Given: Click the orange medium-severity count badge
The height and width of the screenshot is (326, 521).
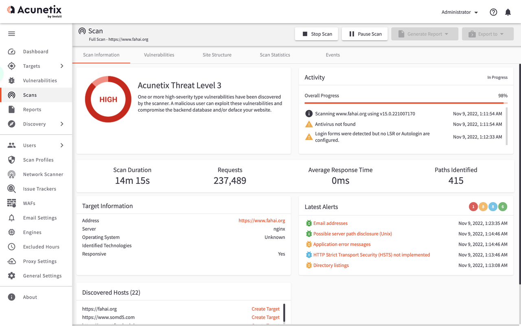Looking at the screenshot, I should [483, 207].
